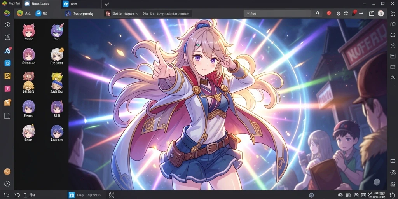Select the yellow square icon in left sidebar
Image resolution: width=398 pixels, height=199 pixels.
pos(7,76)
